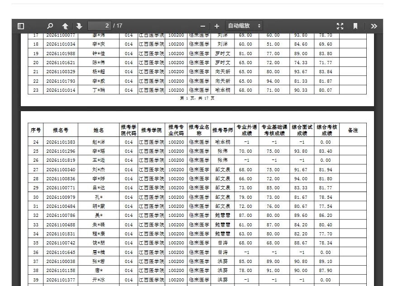Click registration number 20261100329
Screen dimensions: 393x286
(61, 71)
